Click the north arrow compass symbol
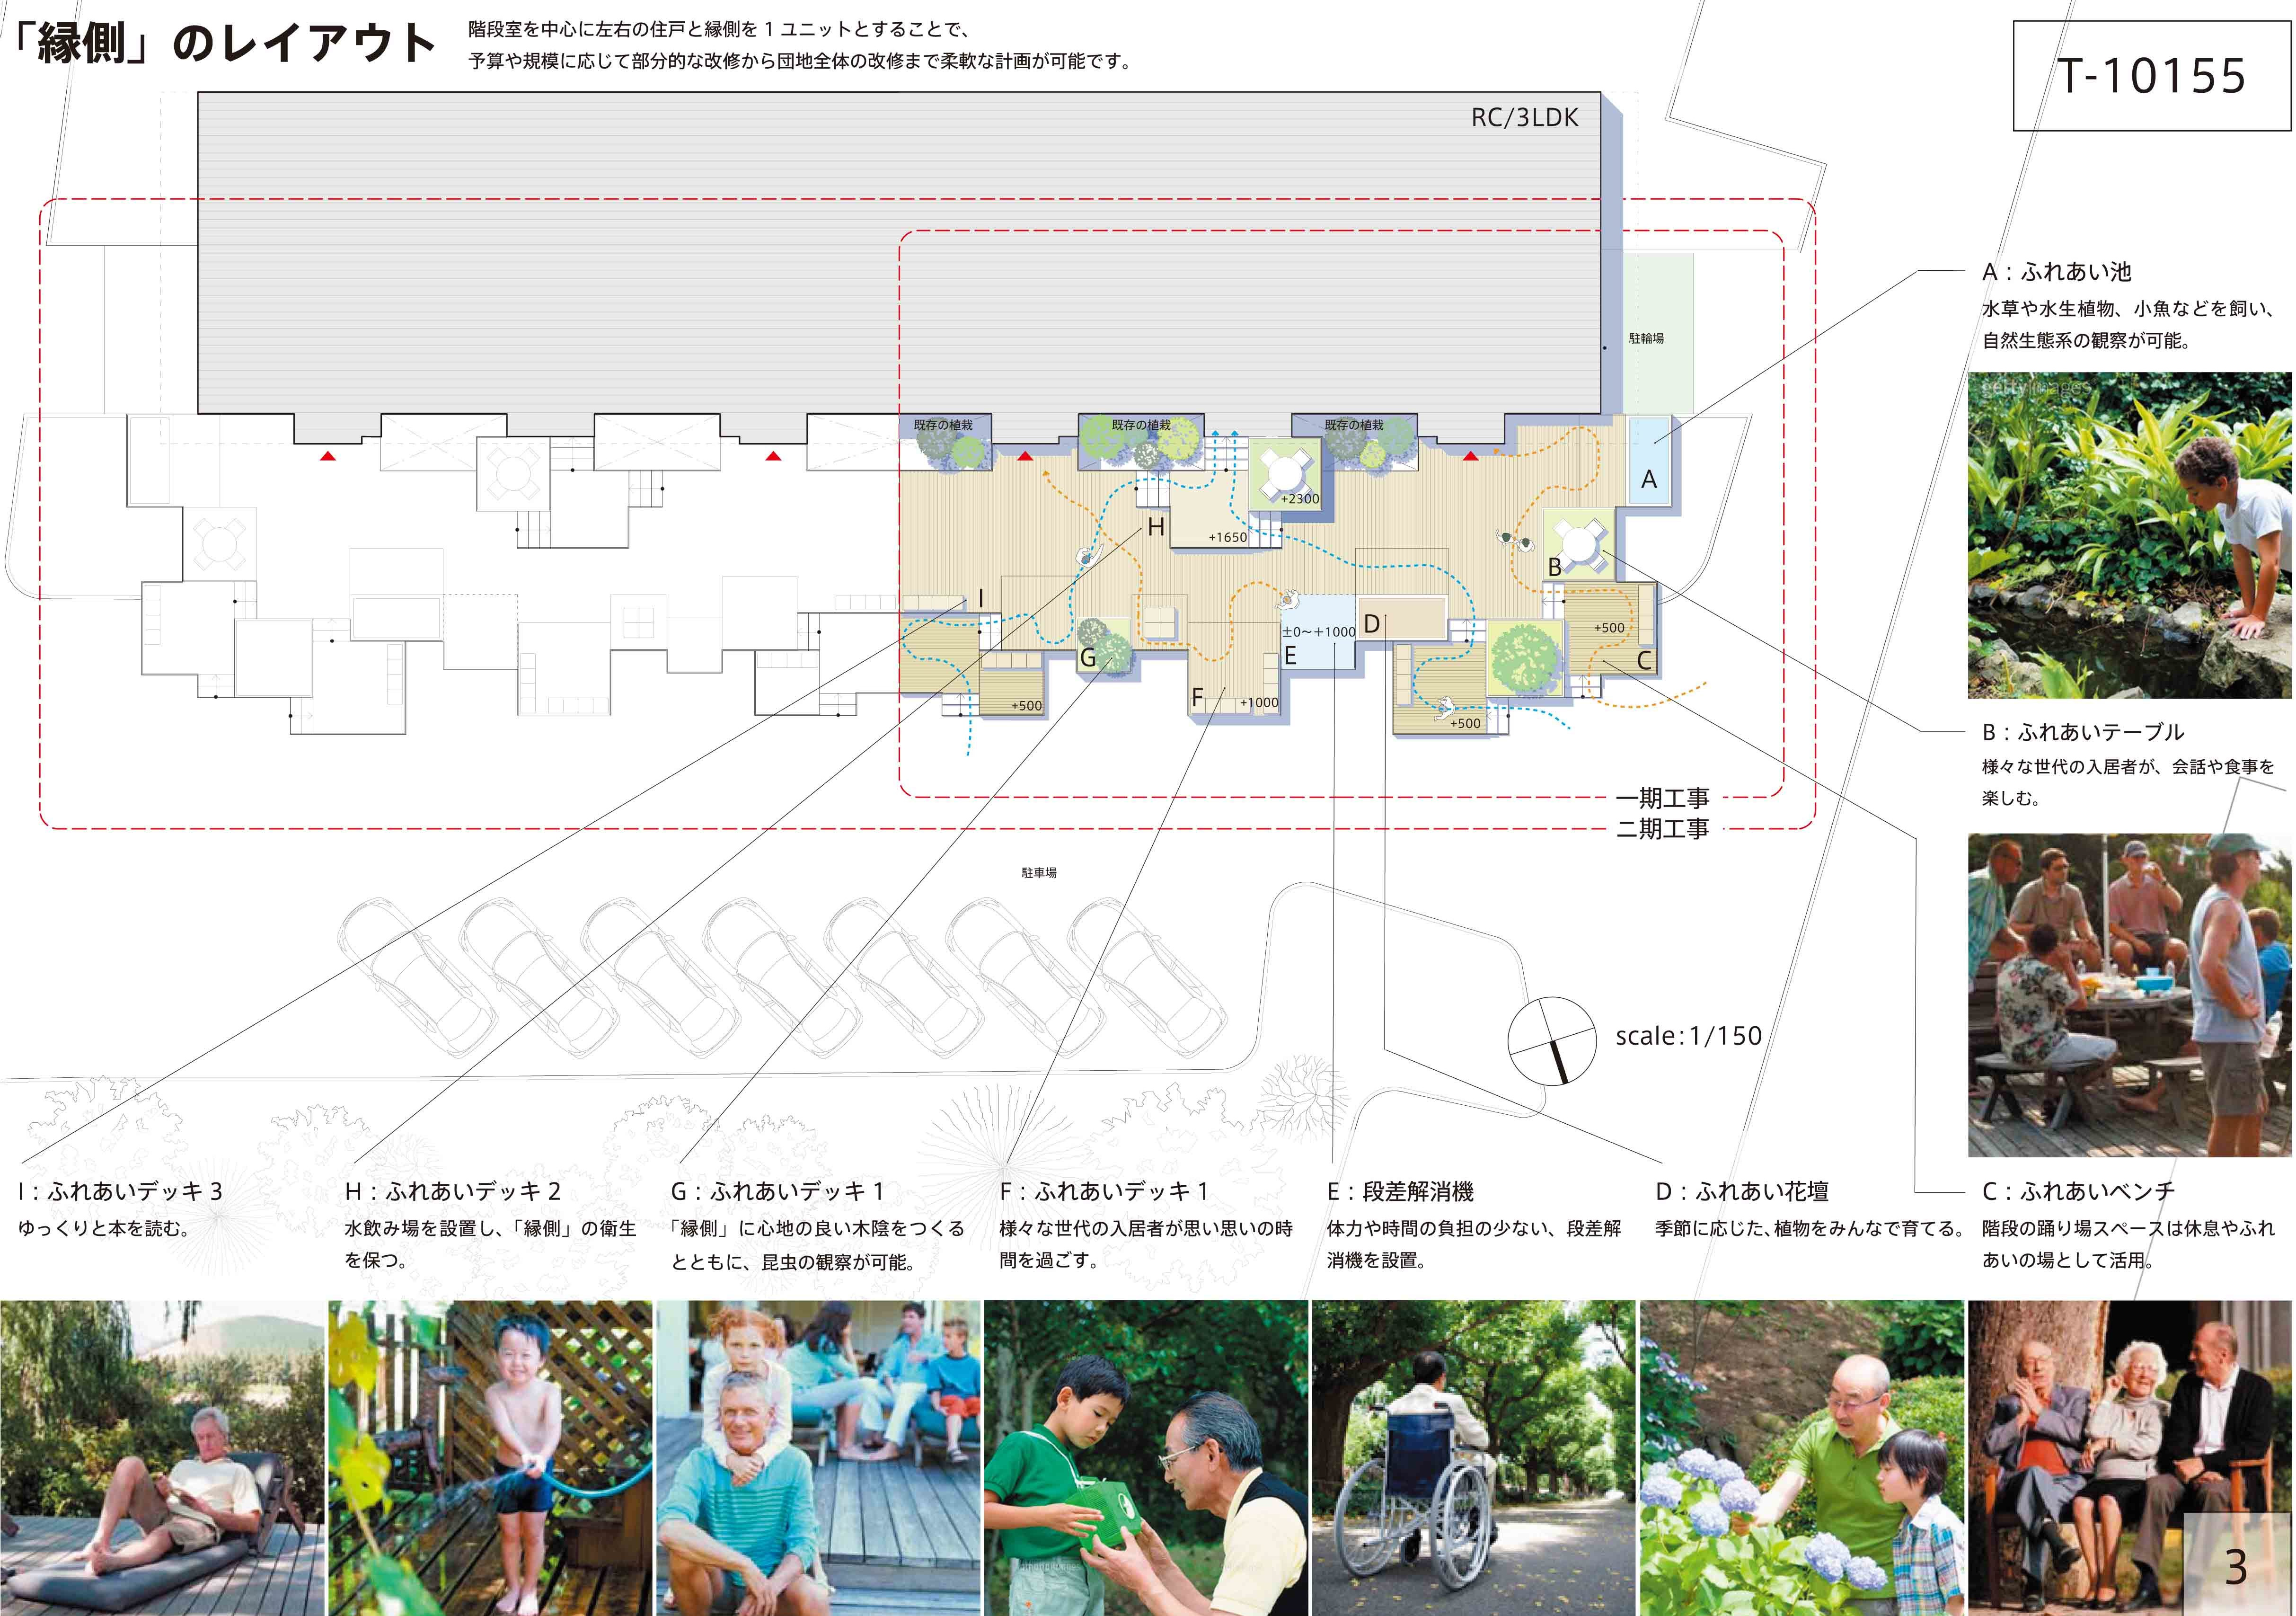This screenshot has width=2296, height=1616. 1551,1040
